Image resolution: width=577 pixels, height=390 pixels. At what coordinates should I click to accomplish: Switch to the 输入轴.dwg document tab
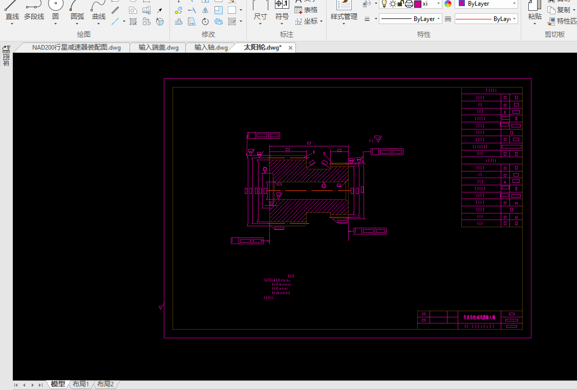click(211, 48)
